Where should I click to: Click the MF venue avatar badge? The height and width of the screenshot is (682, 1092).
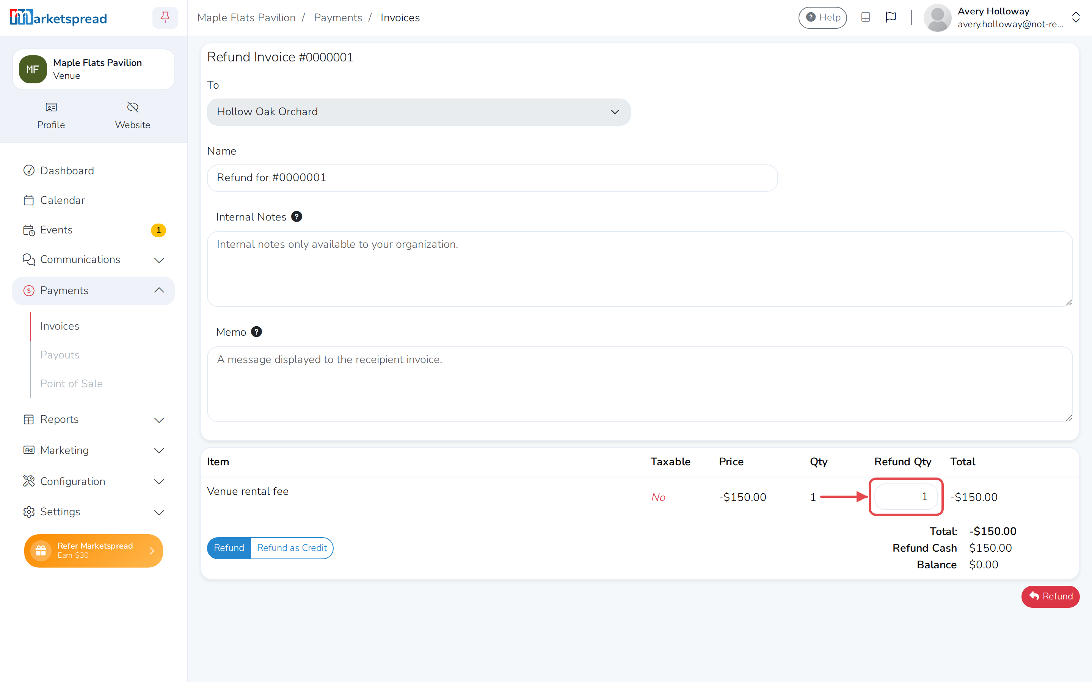tap(33, 69)
